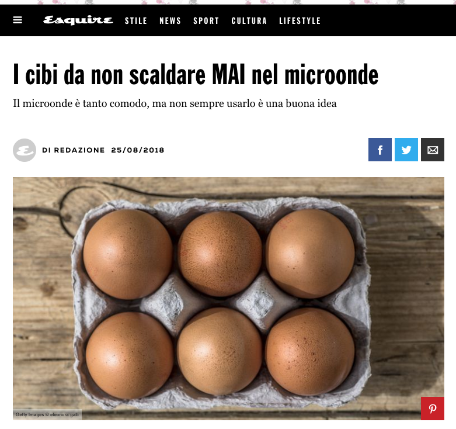Click the floral banner strip at page top
This screenshot has height=429, width=456.
(x=228, y=2)
